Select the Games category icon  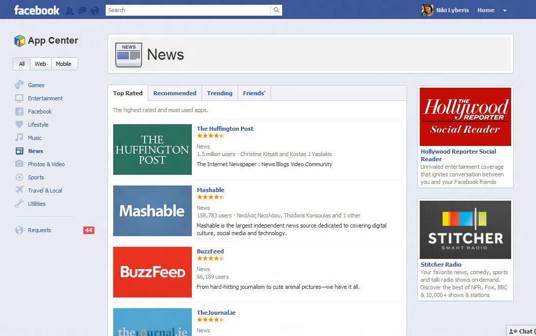[19, 85]
